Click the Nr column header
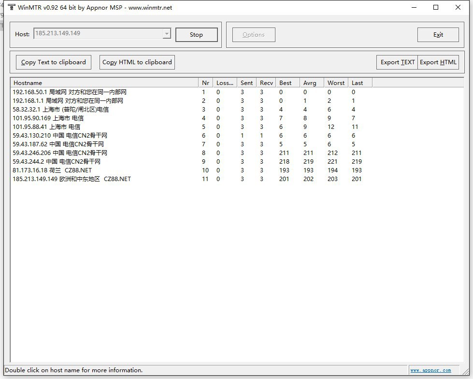The image size is (473, 379). pos(205,83)
